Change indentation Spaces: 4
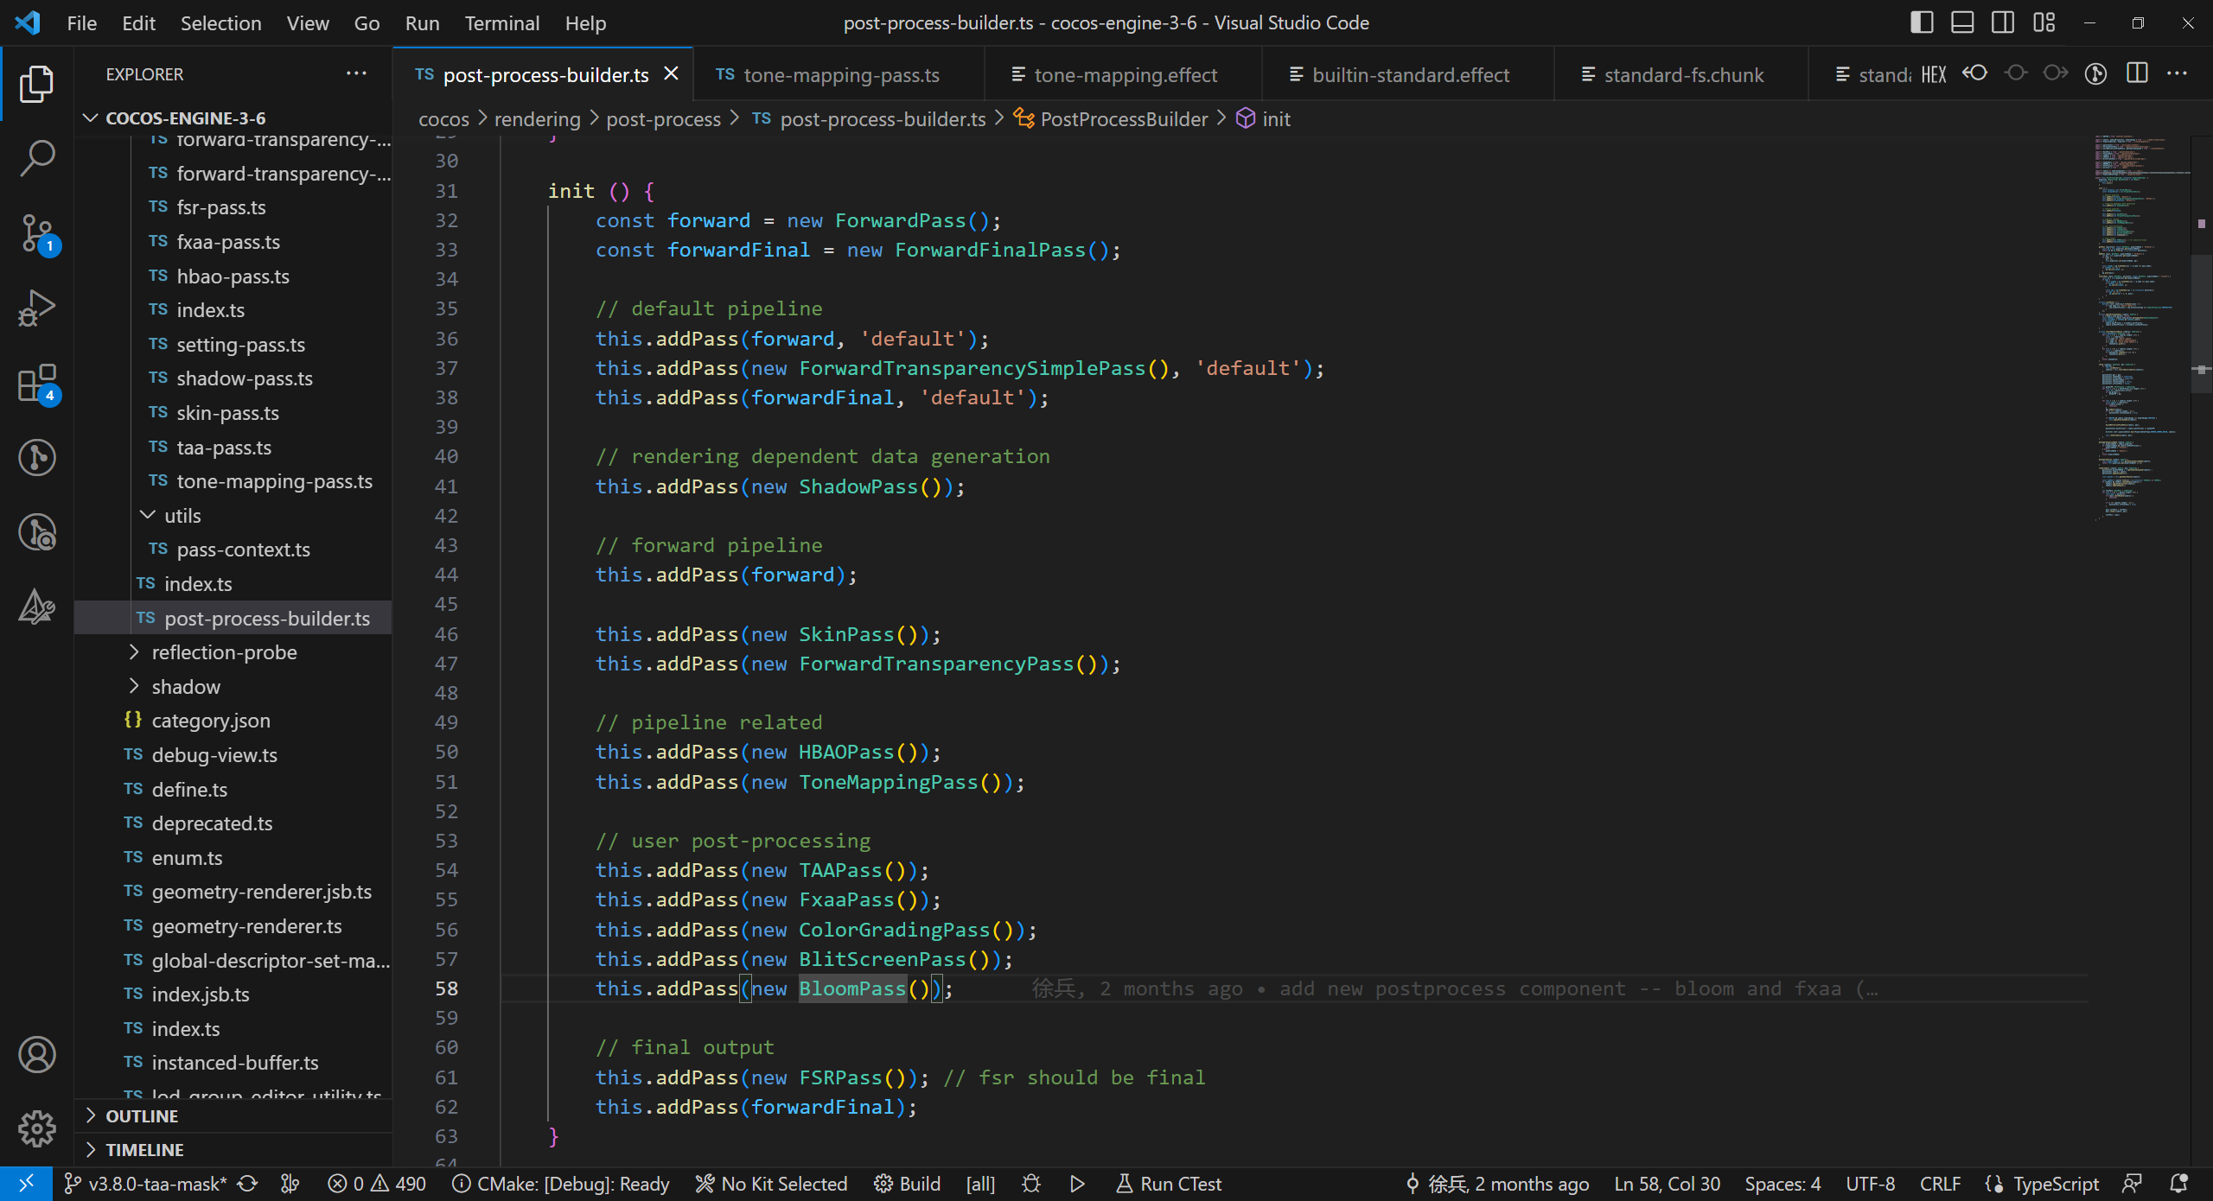The image size is (2213, 1201). coord(1783,1184)
